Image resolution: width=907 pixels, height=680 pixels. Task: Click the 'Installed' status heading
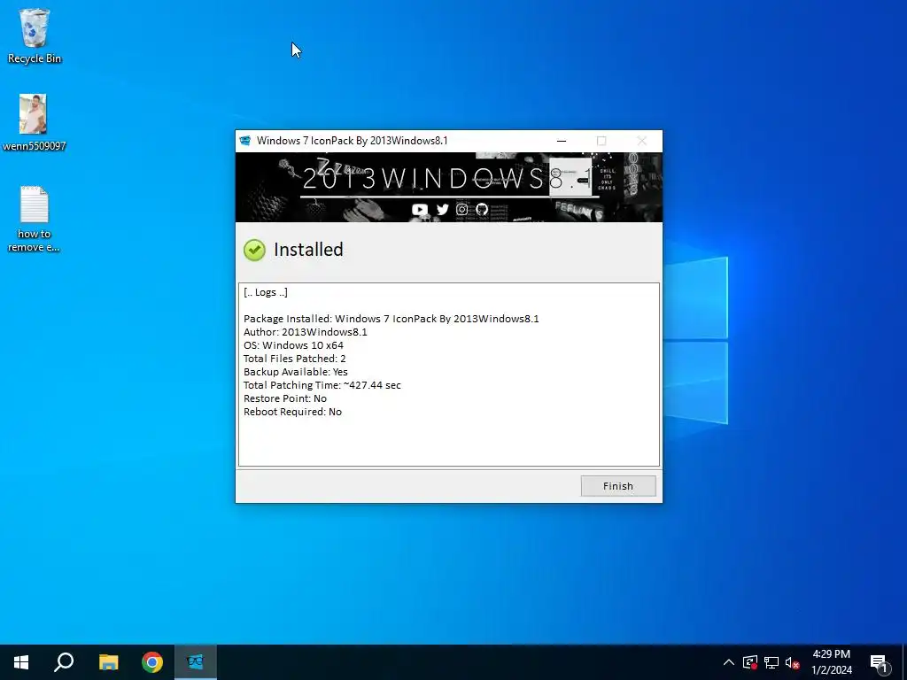pyautogui.click(x=308, y=250)
